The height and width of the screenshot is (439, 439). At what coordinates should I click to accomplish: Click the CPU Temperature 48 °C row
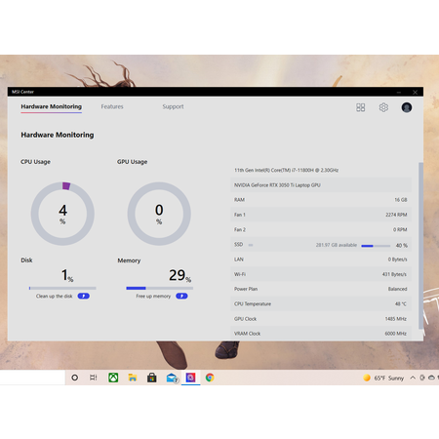321,303
